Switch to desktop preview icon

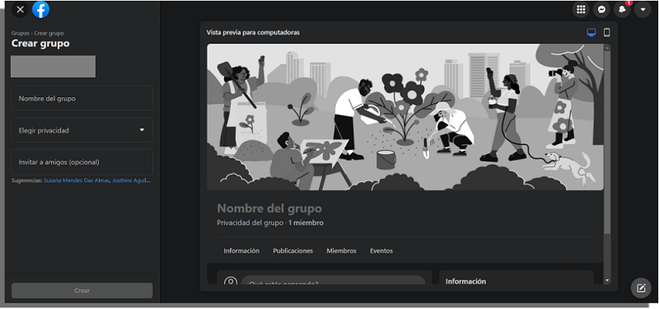point(591,32)
